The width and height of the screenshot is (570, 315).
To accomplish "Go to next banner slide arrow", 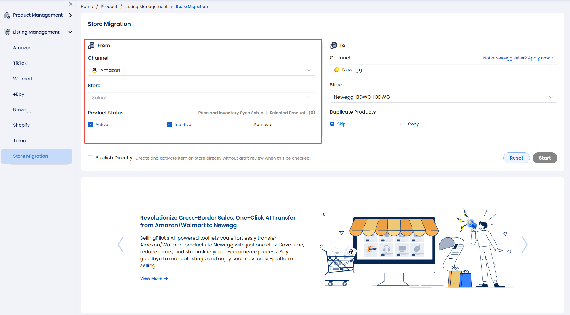I will click(x=525, y=245).
